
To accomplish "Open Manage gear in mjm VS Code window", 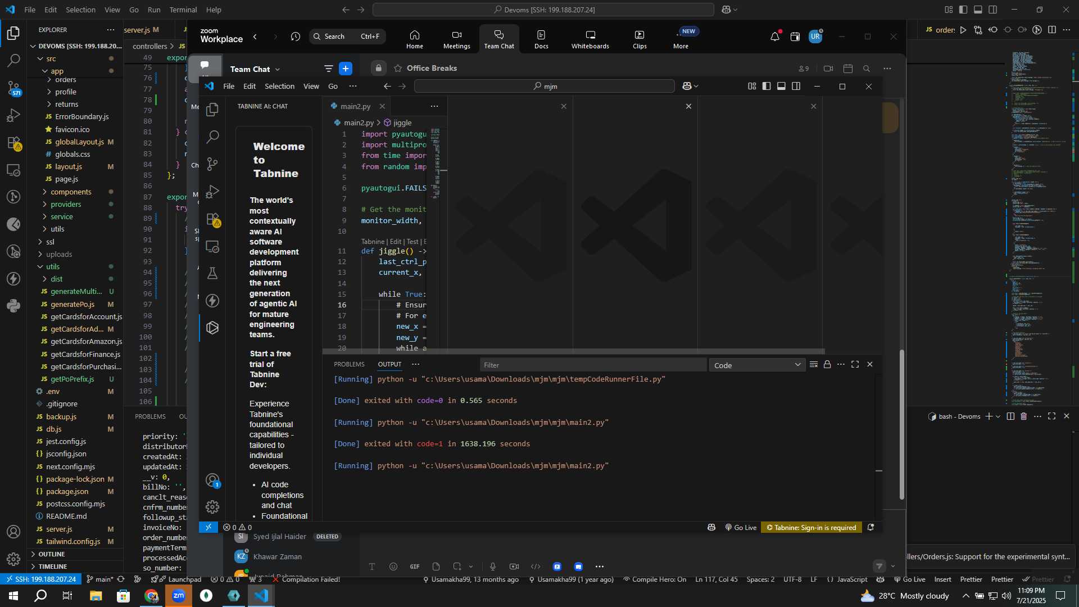I will click(212, 507).
